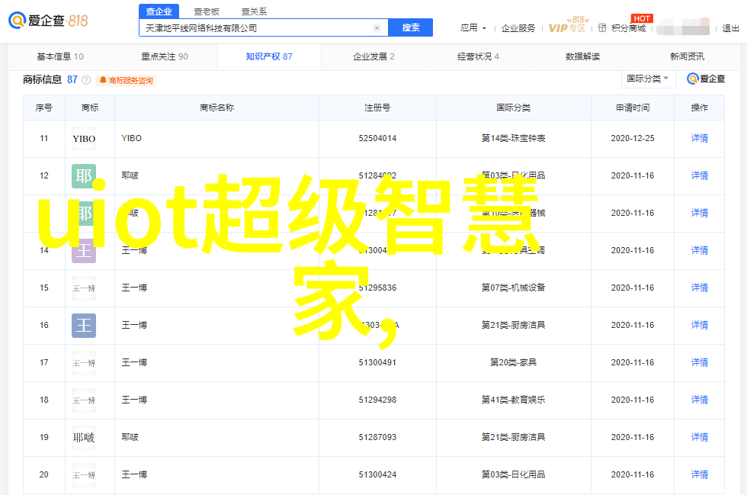
Task: Select the 查关系 search tab
Action: point(254,11)
